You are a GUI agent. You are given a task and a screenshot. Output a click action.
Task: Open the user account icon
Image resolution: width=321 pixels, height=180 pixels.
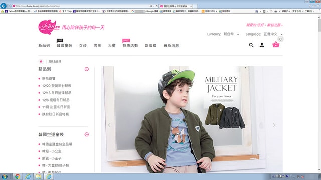262,45
